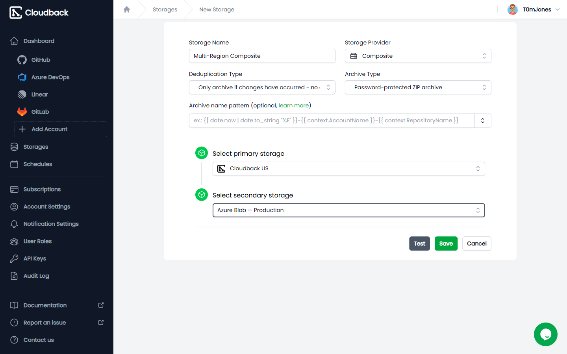Click the Storages database icon
The height and width of the screenshot is (354, 567).
pos(14,147)
